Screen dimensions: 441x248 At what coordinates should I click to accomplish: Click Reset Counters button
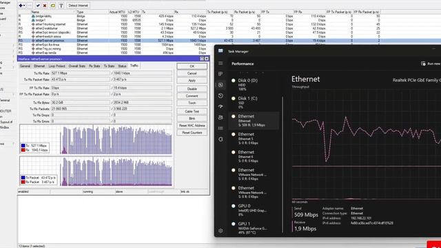click(192, 132)
